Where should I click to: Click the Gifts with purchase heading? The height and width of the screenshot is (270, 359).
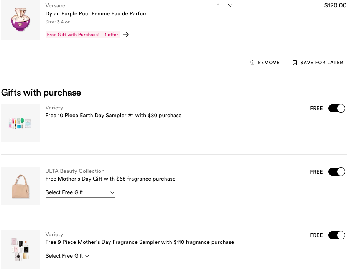41,93
